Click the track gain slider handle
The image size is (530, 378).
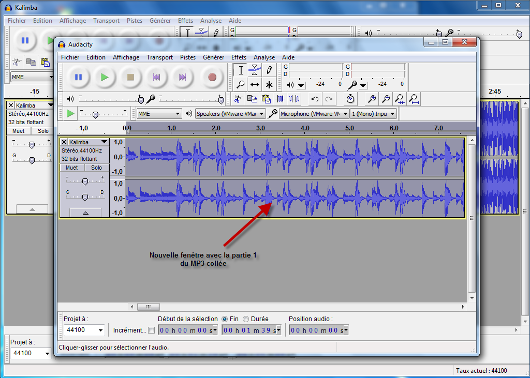point(85,181)
